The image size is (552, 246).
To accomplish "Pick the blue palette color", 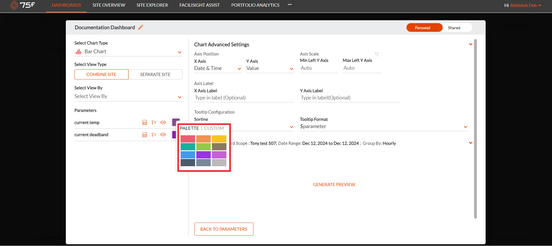I will [188, 155].
